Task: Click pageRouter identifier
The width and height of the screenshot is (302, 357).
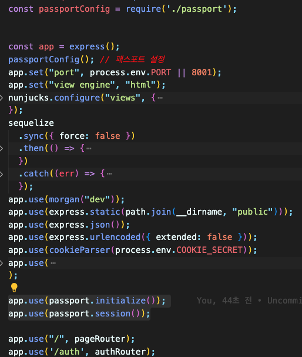Action: point(100,339)
